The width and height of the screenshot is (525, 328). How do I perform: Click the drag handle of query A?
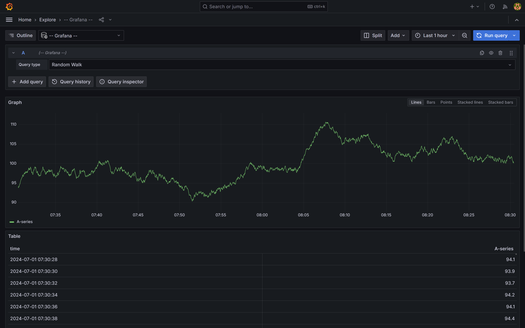[x=511, y=53]
